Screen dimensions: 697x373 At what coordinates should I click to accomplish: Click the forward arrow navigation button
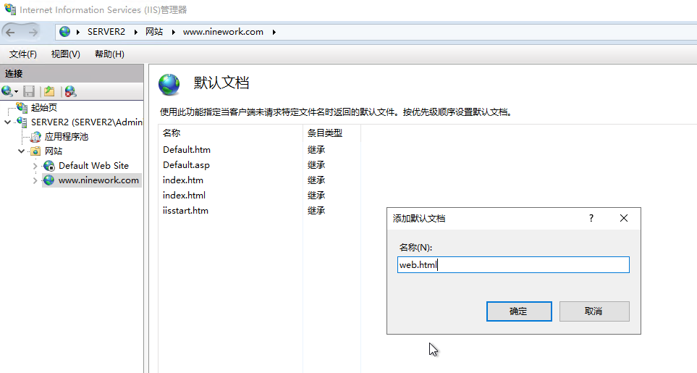(x=33, y=32)
